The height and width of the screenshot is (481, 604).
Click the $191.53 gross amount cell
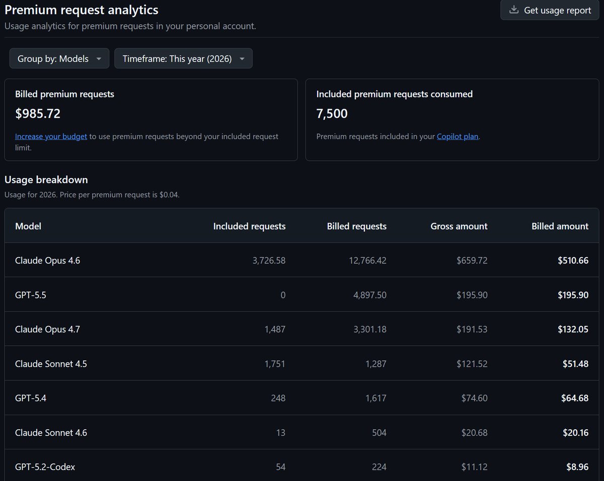[x=472, y=329]
